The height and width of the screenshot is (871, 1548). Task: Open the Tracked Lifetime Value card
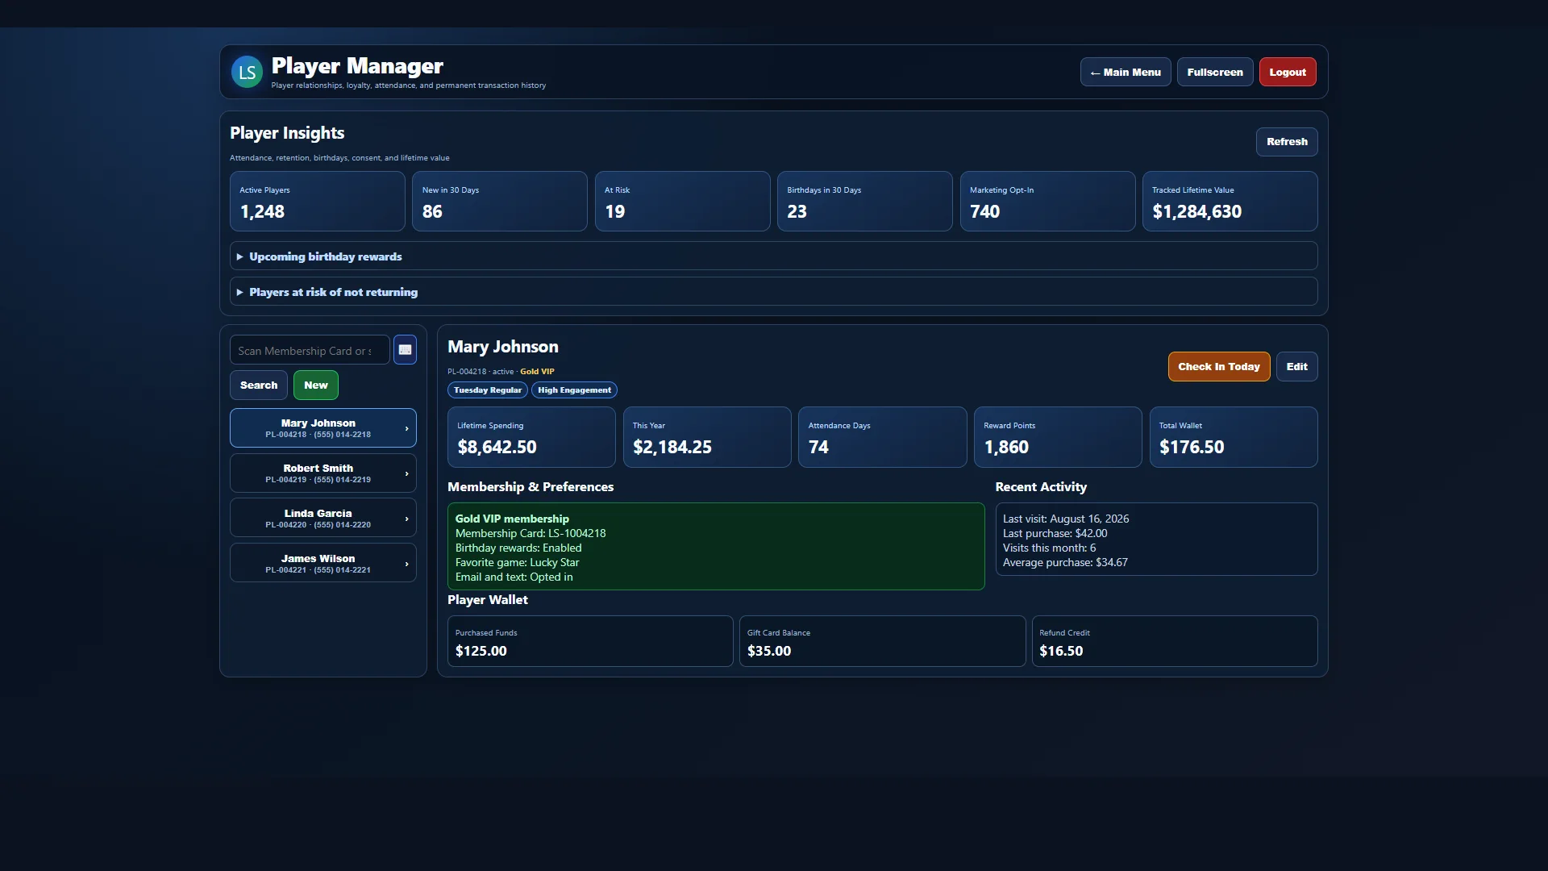pos(1230,202)
